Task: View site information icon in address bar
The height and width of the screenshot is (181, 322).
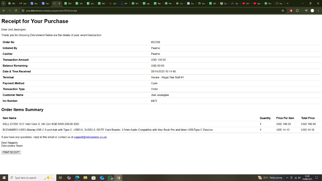Action: (23, 11)
